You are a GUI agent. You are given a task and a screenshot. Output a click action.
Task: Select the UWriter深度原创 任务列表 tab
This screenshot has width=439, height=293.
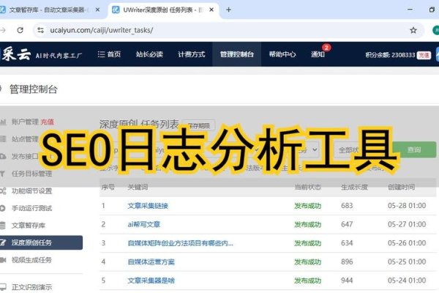pos(163,10)
